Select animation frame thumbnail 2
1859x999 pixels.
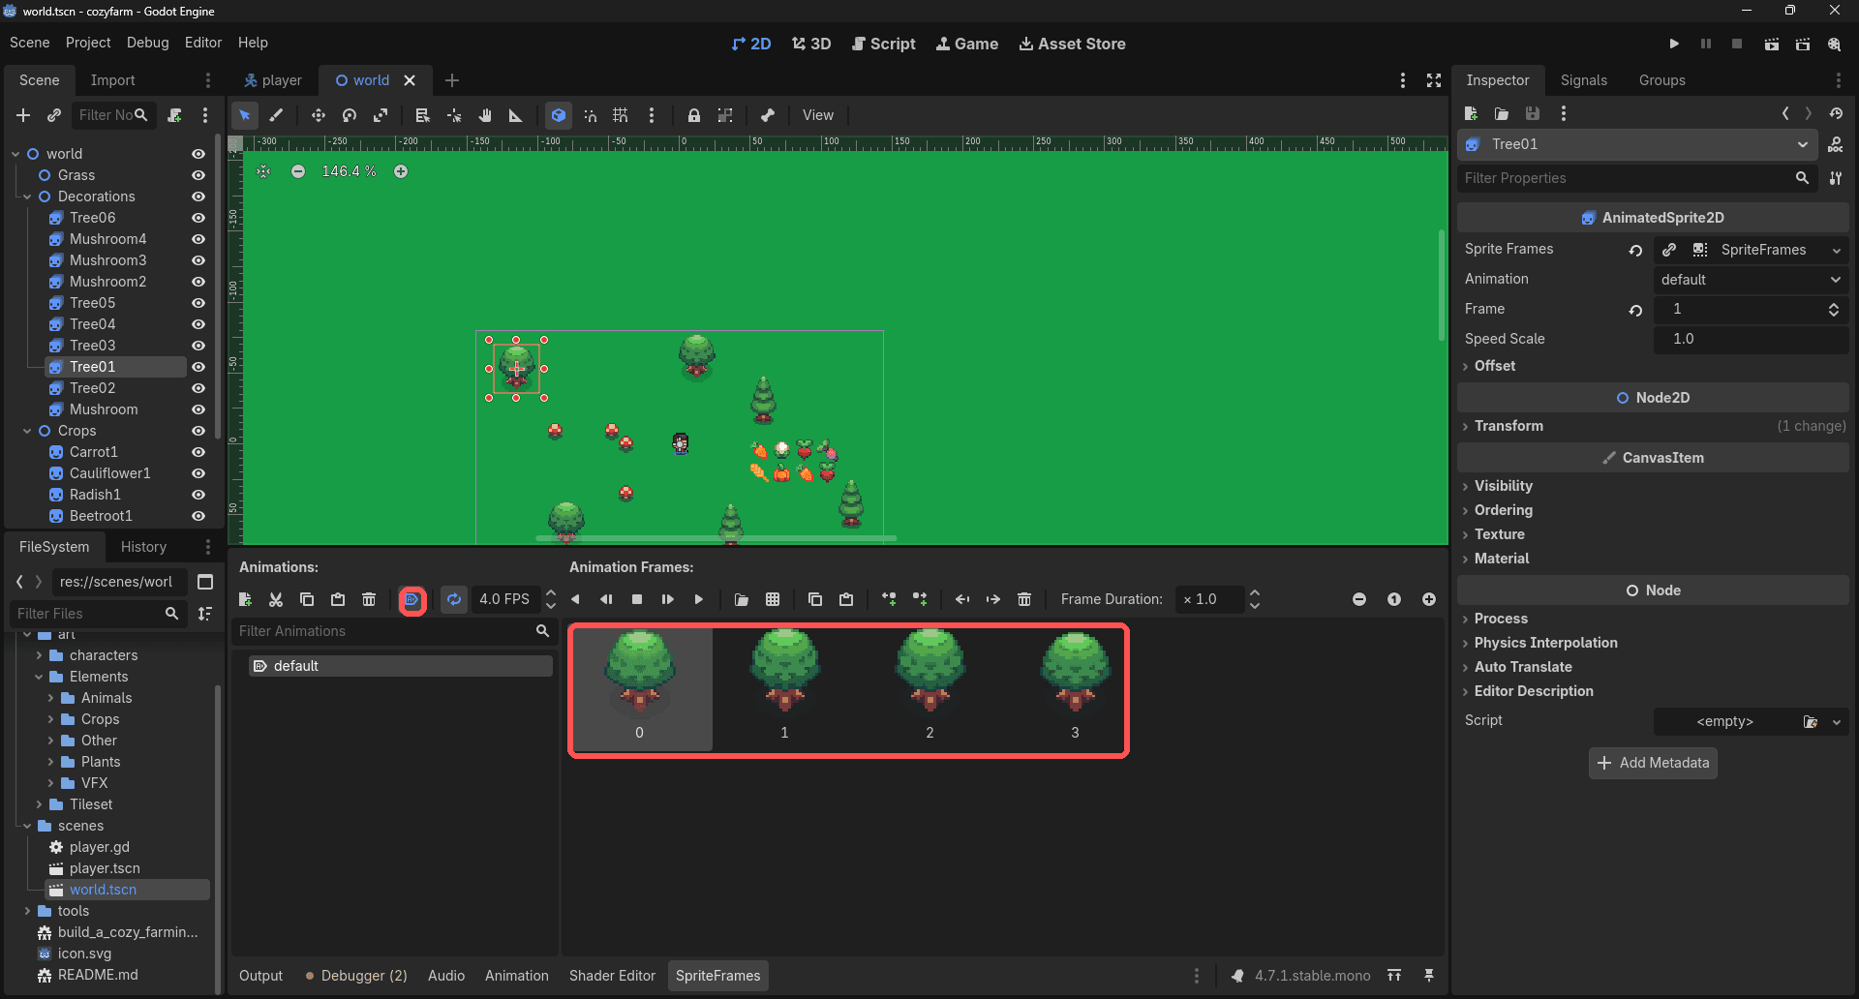(929, 689)
